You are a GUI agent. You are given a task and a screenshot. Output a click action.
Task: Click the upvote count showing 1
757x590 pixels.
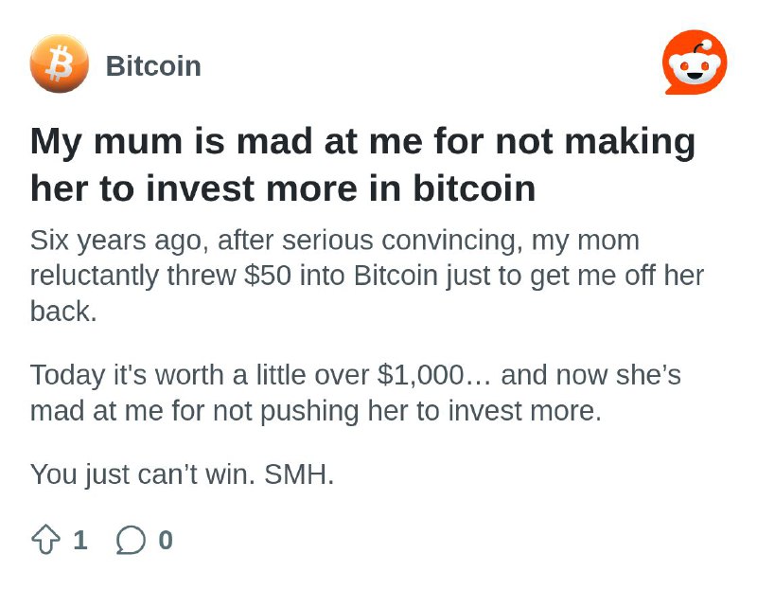(80, 540)
